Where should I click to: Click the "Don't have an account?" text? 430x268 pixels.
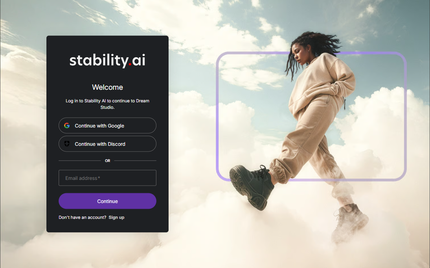click(82, 217)
